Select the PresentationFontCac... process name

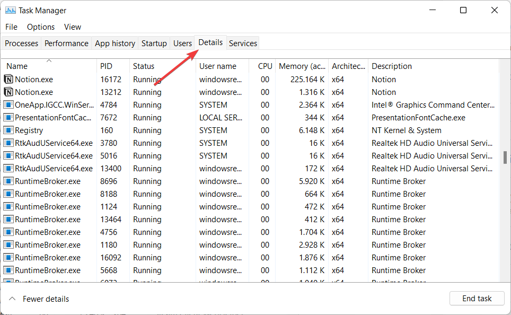53,117
